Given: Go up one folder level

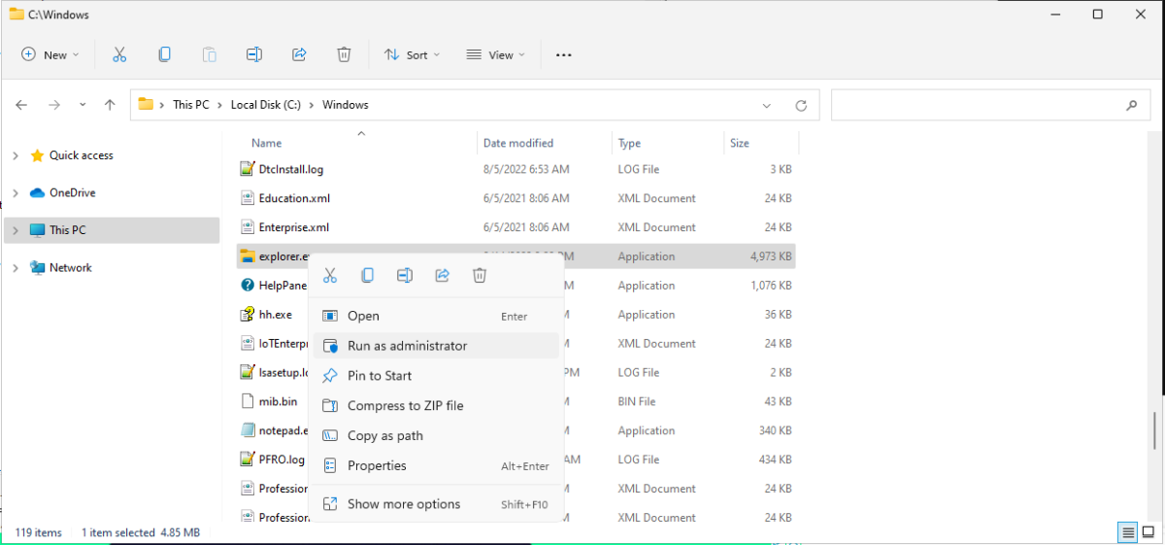Looking at the screenshot, I should point(110,105).
